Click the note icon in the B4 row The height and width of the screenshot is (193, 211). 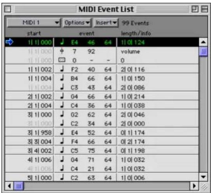coord(62,78)
